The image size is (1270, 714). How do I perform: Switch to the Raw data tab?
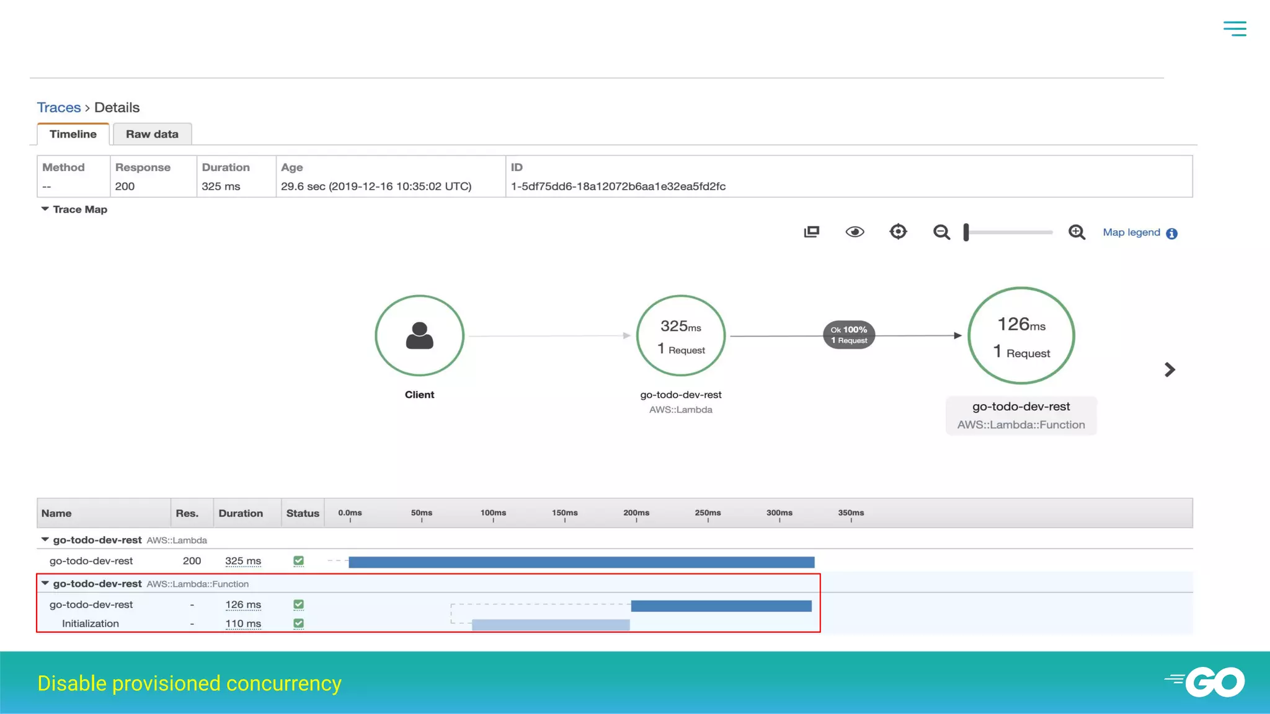[x=152, y=134]
